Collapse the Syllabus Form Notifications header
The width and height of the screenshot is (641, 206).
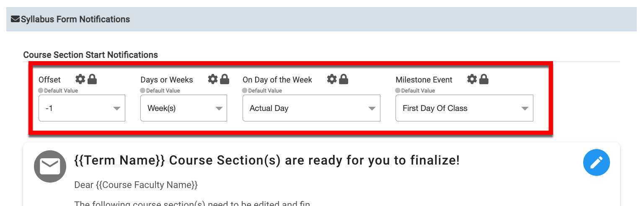coord(71,19)
